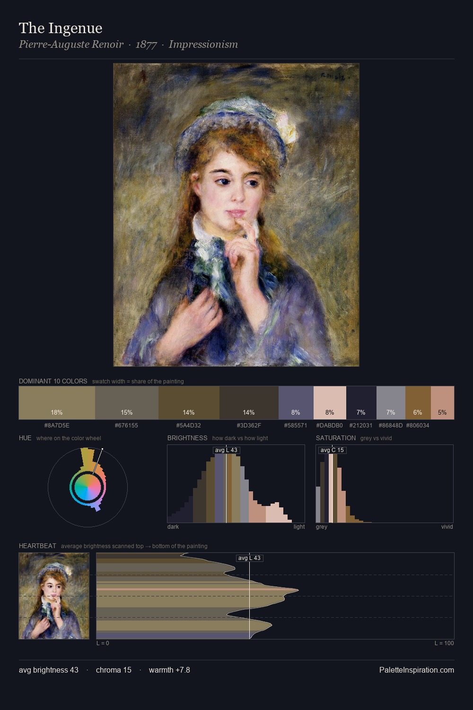Click the 'avg L 43' brightness histogram label
Screen dimensions: 473x710
[227, 450]
